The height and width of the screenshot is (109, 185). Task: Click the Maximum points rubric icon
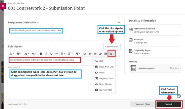(133, 68)
